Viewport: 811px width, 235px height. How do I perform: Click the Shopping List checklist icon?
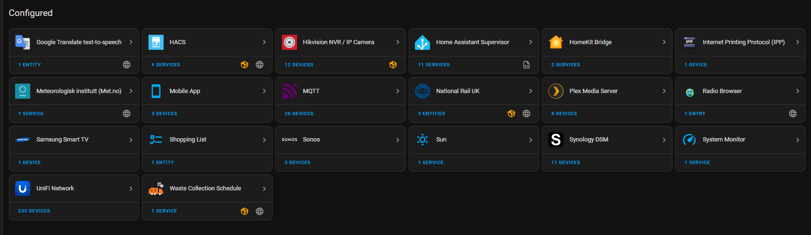pyautogui.click(x=156, y=140)
